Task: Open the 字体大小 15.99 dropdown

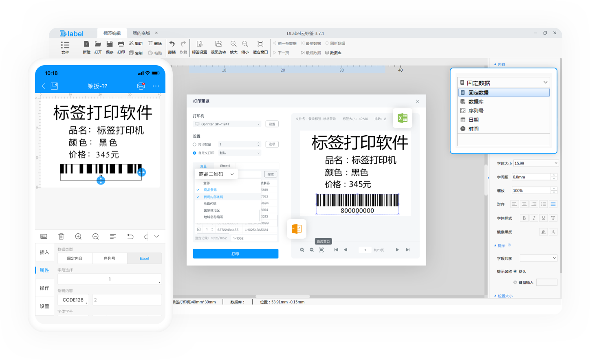Action: coord(536,163)
